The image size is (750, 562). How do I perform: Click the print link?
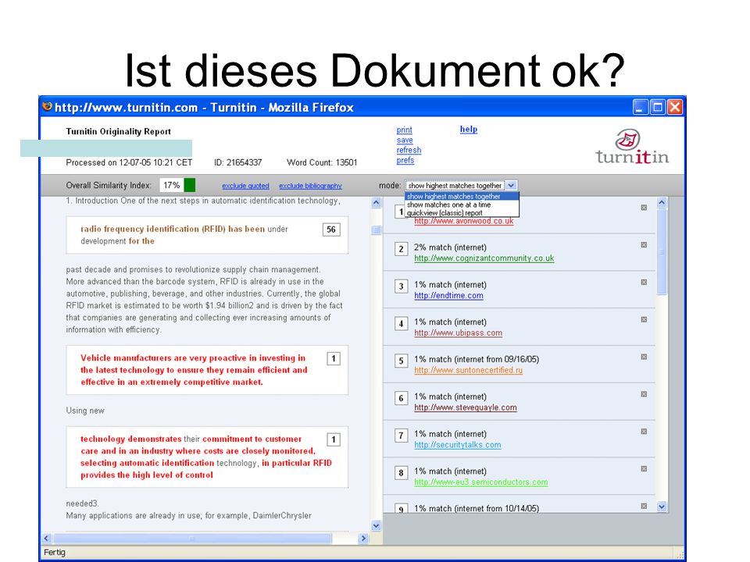(x=404, y=130)
